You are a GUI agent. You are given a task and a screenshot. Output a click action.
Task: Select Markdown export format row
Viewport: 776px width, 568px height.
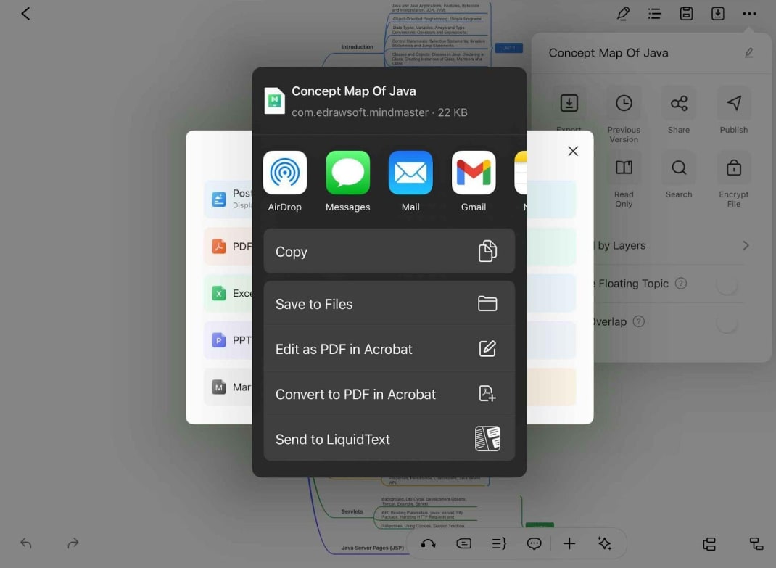228,387
